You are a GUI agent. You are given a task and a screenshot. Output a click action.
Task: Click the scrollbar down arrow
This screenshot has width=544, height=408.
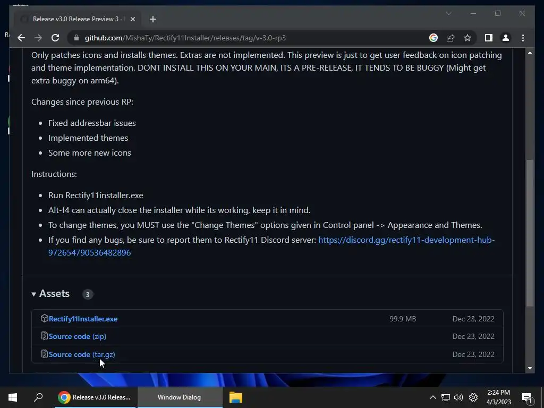pyautogui.click(x=530, y=368)
